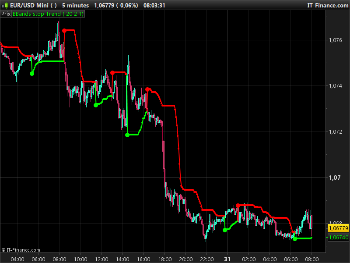The width and height of the screenshot is (350, 263).
Task: Select the 5 minutes timeframe label
Action: click(75, 5)
